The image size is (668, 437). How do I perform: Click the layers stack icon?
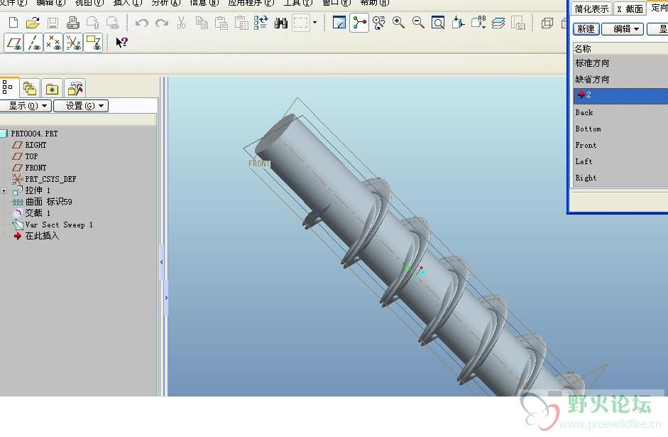click(x=498, y=23)
